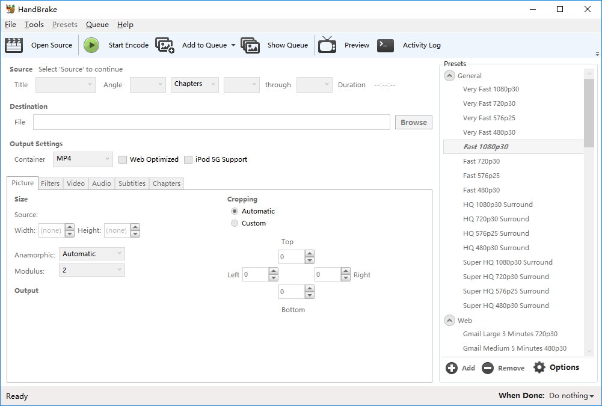
Task: Click the Add to Queue picture icon
Action: [165, 45]
